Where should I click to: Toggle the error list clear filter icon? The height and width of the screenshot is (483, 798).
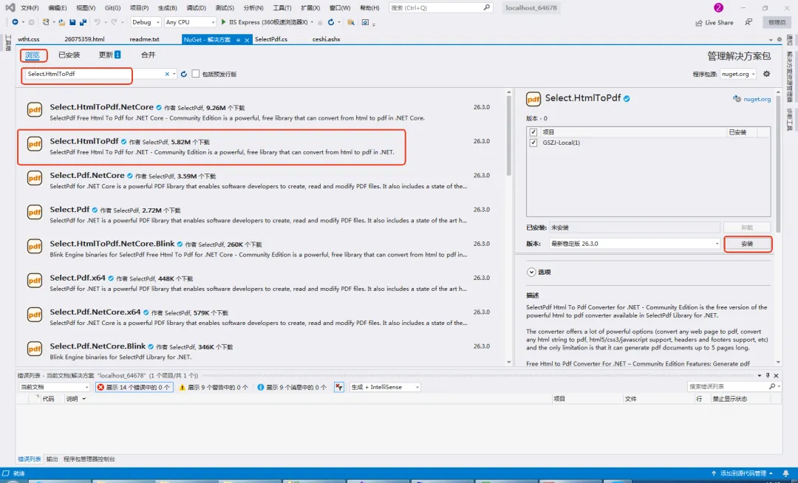pyautogui.click(x=339, y=388)
